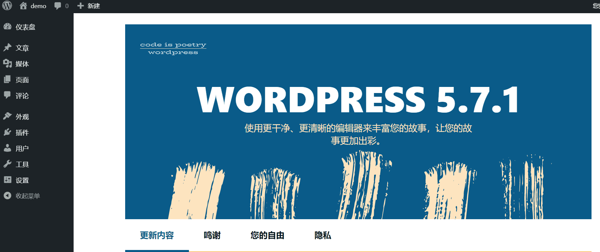Click the 仪表盘 dashboard gauge icon
Viewport: 600px width, 252px height.
(x=7, y=27)
